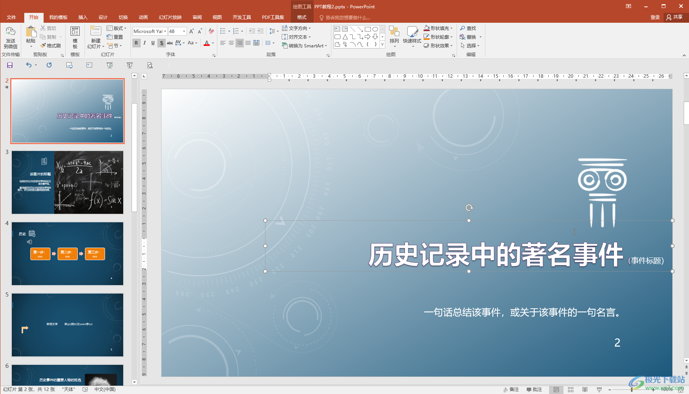
Task: Select slide 4 thumbnail with three steps
Action: pyautogui.click(x=67, y=254)
